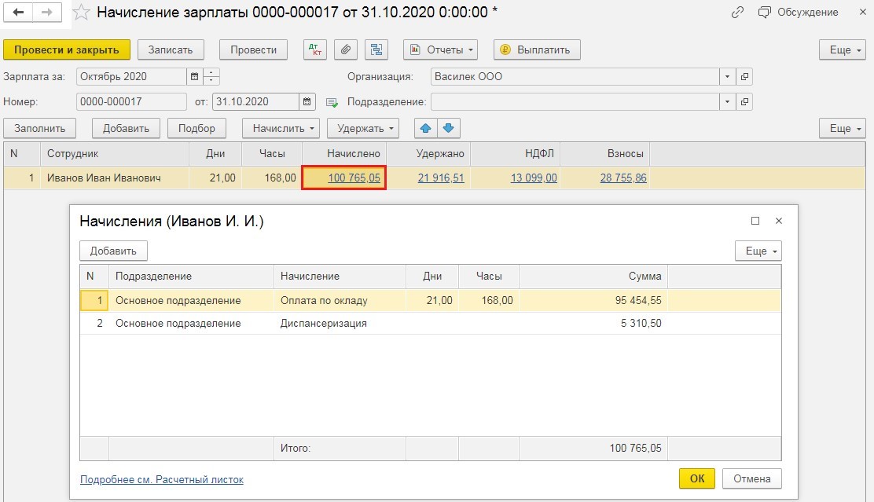The image size is (874, 502).
Task: Add document to favorites with star icon
Action: coord(81,13)
